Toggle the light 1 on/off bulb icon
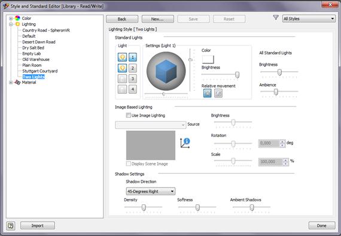 [x=122, y=57]
